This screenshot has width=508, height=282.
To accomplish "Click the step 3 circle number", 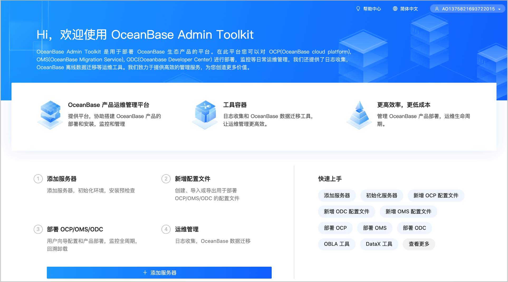I will click(x=38, y=229).
